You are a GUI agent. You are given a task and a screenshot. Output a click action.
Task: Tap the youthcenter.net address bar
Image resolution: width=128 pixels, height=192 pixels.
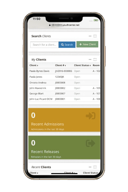(x=64, y=25)
